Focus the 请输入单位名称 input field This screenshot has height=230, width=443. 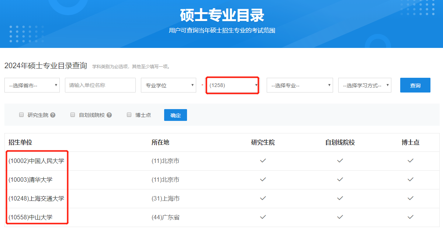click(100, 85)
